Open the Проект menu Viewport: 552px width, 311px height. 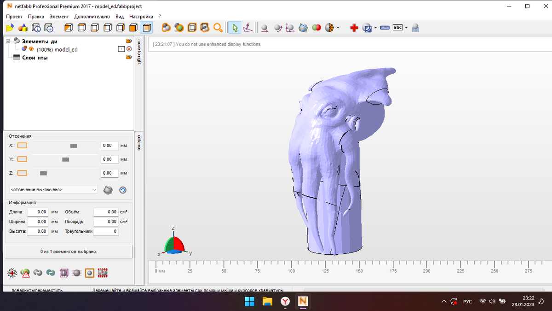[x=15, y=16]
